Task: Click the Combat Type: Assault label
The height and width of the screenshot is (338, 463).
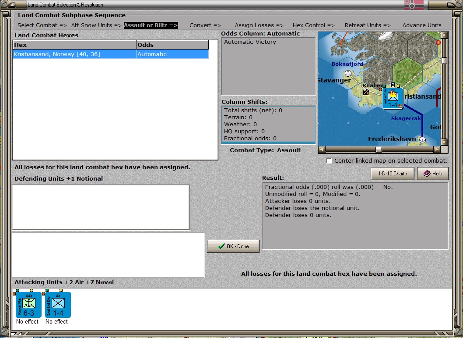Action: pos(265,150)
